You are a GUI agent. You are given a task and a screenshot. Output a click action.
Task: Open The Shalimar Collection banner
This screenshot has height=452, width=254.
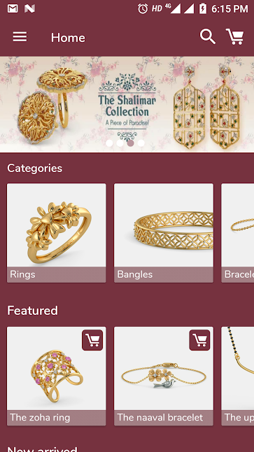point(127,104)
